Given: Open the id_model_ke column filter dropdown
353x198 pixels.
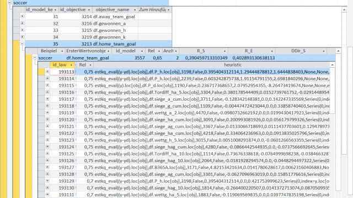Looking at the screenshot, I should [x=55, y=10].
